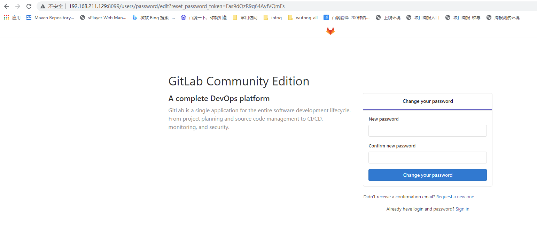Screen dimensions: 537x252
Task: Open the sPlayer Web Manager bookmark
Action: (x=103, y=17)
